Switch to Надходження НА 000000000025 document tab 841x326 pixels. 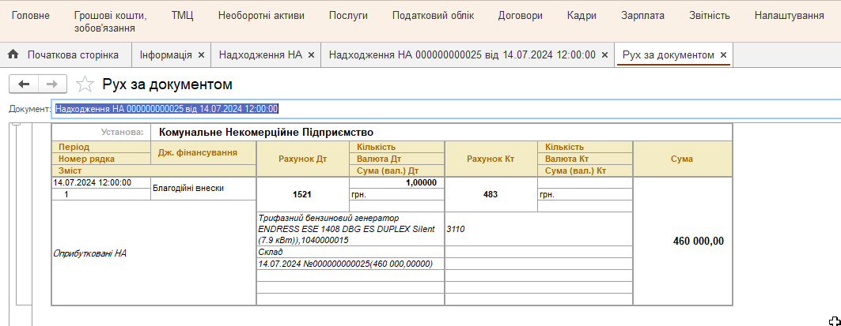[x=461, y=55]
